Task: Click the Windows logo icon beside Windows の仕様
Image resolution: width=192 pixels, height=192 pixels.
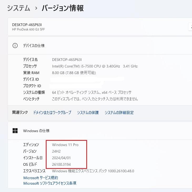Action: click(x=15, y=131)
